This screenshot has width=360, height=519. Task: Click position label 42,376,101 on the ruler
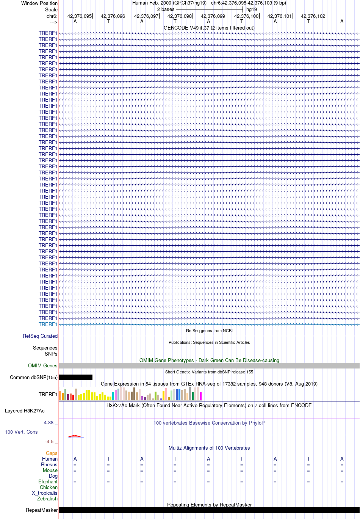(280, 16)
